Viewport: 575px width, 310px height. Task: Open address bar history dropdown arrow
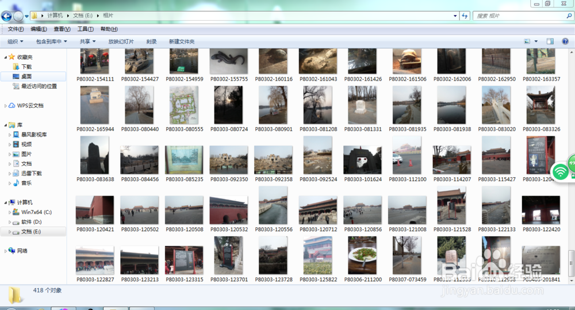[x=455, y=16]
